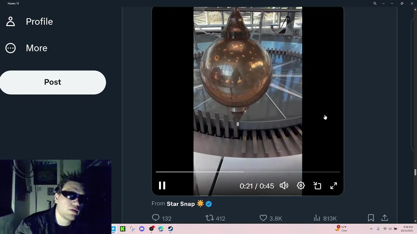View post analytics showing 813K views

[x=325, y=218]
